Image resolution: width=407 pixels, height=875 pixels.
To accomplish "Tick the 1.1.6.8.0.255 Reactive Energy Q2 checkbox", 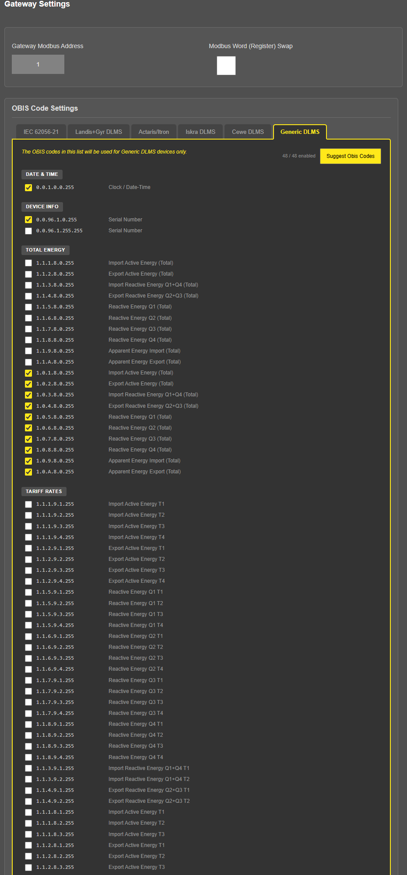I will (x=28, y=318).
